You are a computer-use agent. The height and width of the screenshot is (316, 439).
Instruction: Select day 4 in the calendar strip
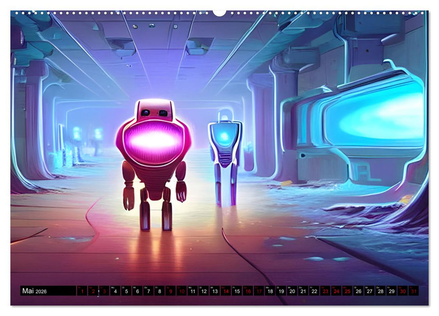pyautogui.click(x=115, y=292)
